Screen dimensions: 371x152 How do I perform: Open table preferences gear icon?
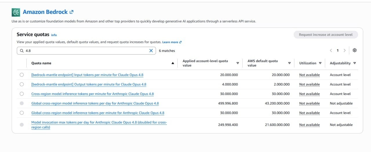(x=354, y=50)
